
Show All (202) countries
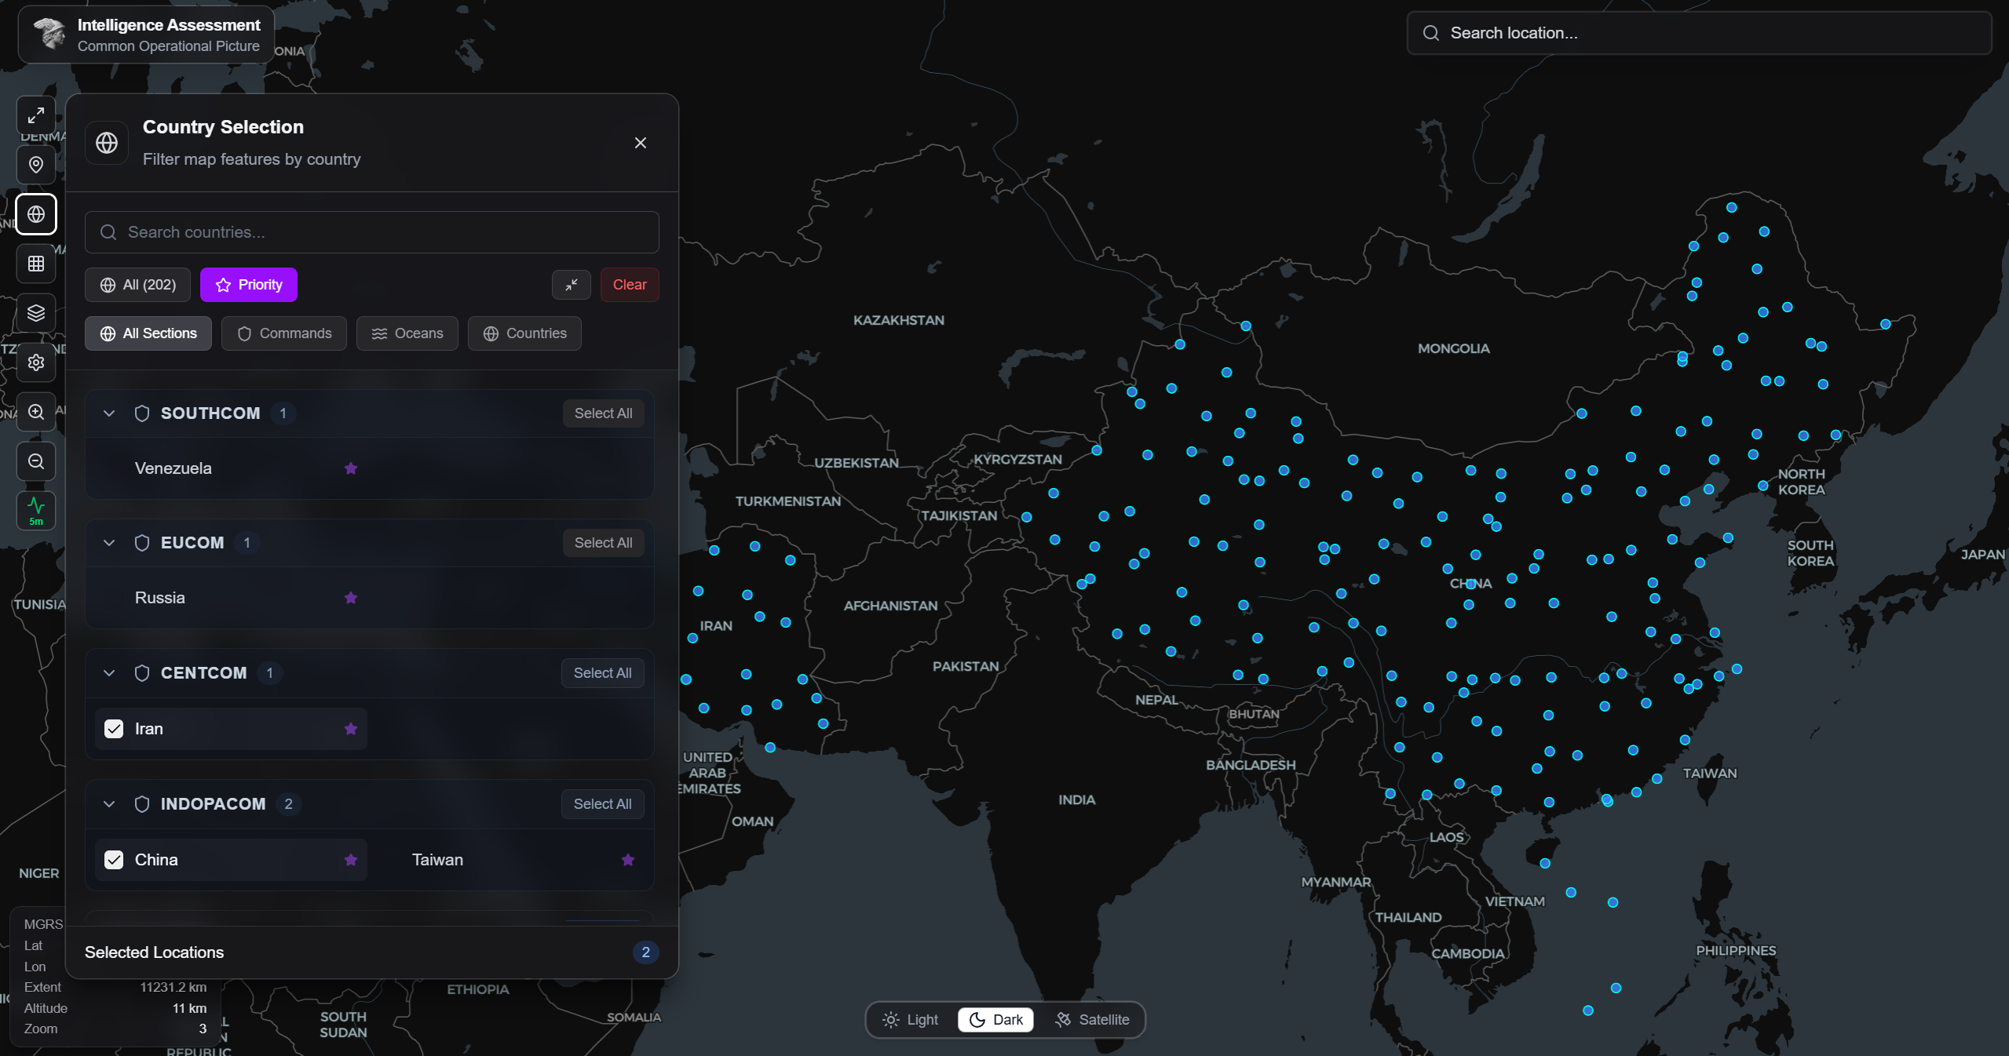click(x=137, y=285)
